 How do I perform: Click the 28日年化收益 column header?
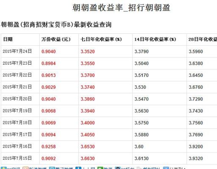(203, 39)
